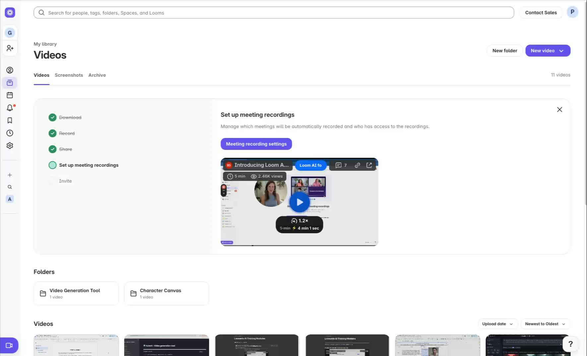This screenshot has width=587, height=356.
Task: Expand the New video dropdown
Action: 548,51
